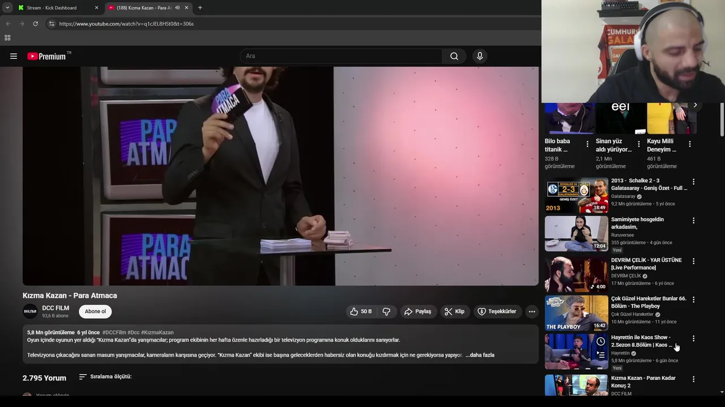The image size is (725, 407).
Task: Add Hayrettin video to queue icon
Action: coord(600,355)
